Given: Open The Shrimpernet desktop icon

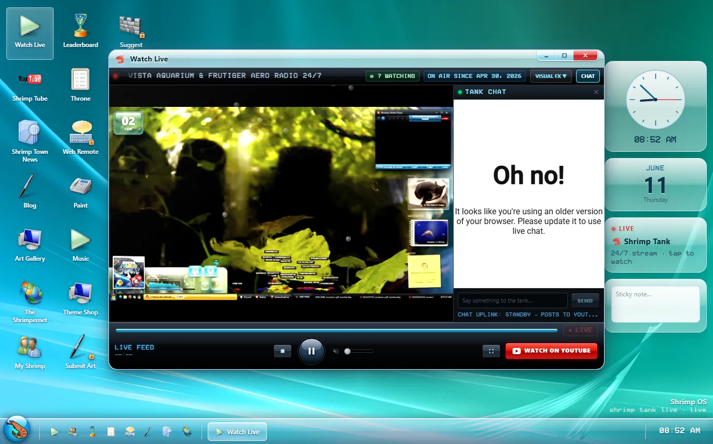Looking at the screenshot, I should click(x=30, y=301).
